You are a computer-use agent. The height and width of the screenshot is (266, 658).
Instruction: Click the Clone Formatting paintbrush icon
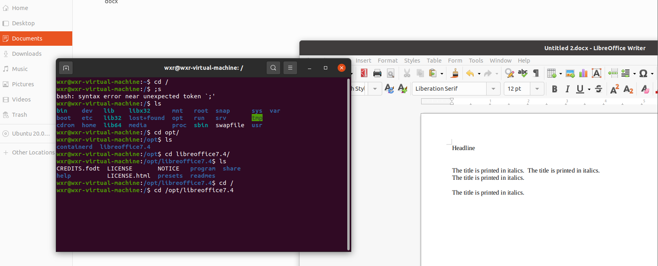pyautogui.click(x=455, y=73)
